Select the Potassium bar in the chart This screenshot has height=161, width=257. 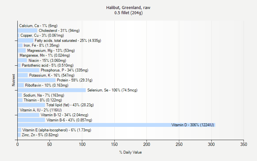tap(23, 75)
